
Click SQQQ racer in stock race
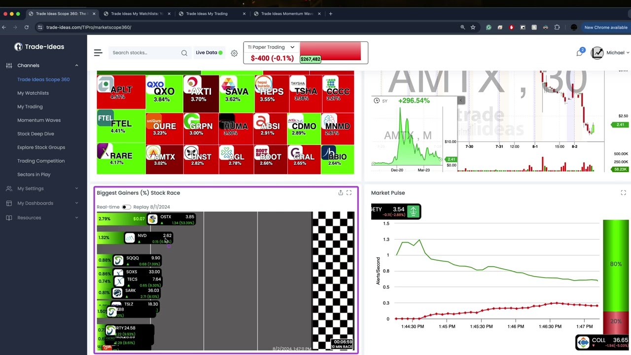[x=137, y=261]
